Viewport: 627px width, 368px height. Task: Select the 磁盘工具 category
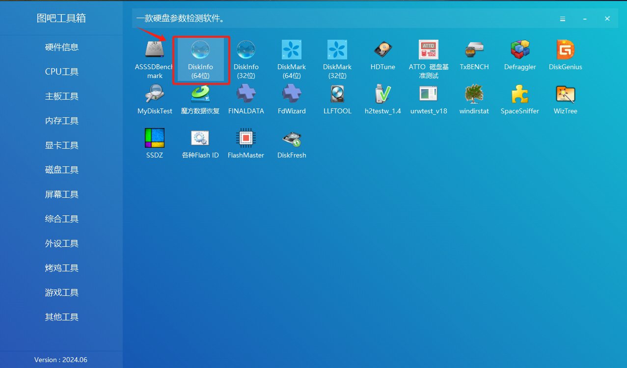61,170
